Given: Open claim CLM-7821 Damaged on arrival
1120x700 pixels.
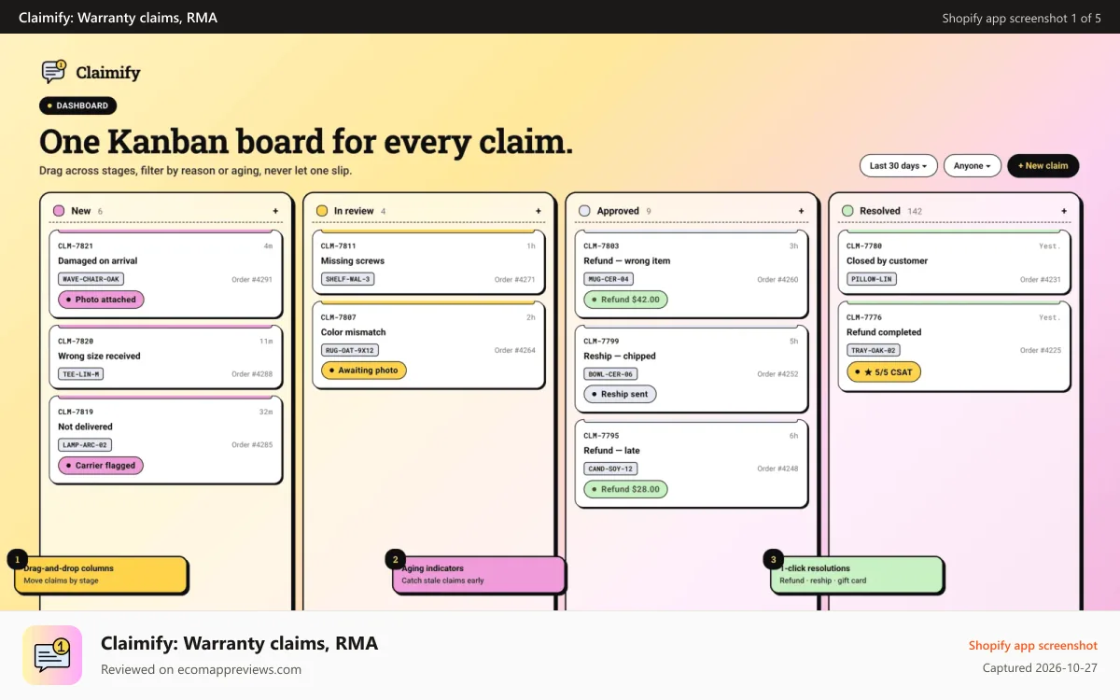Looking at the screenshot, I should pos(165,274).
